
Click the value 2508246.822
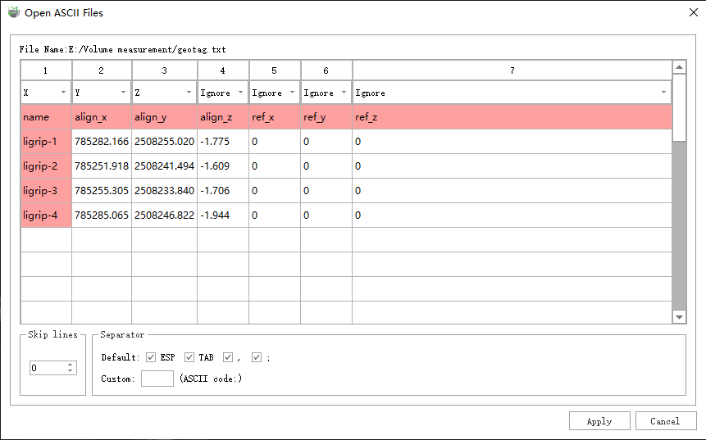coord(164,215)
